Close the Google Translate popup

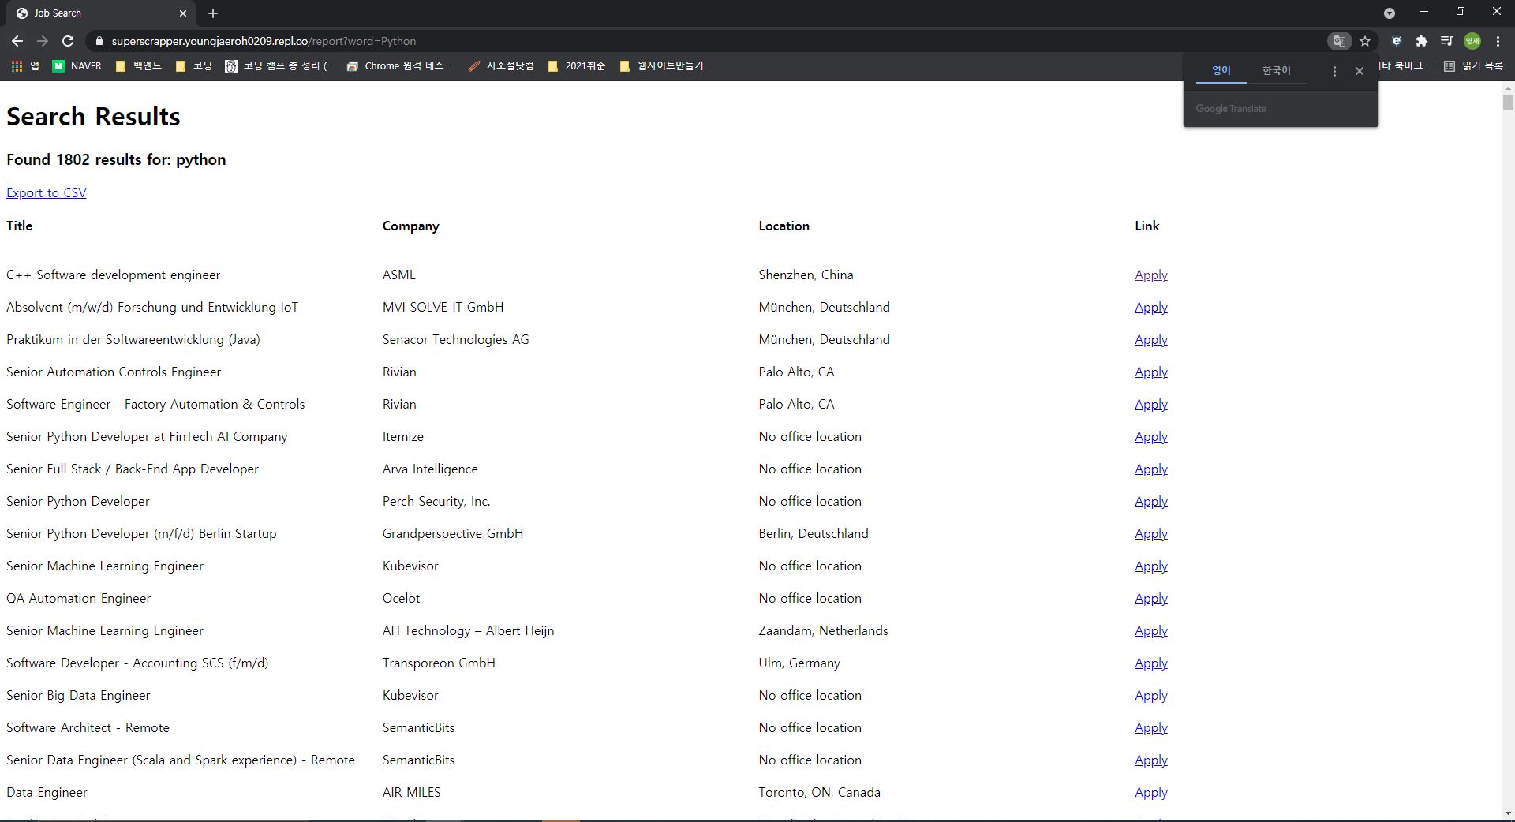[x=1360, y=71]
